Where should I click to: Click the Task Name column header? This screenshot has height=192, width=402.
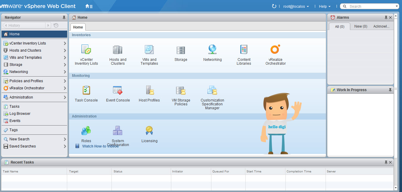[34, 172]
